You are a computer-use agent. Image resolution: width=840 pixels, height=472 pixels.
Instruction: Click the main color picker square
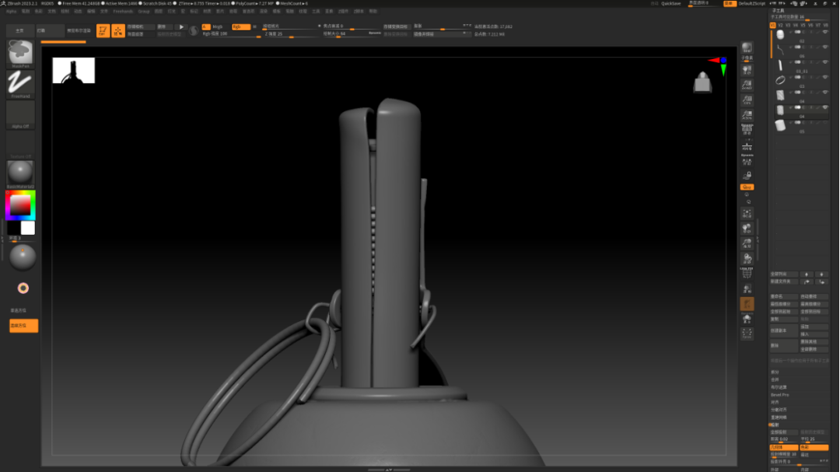pyautogui.click(x=20, y=205)
